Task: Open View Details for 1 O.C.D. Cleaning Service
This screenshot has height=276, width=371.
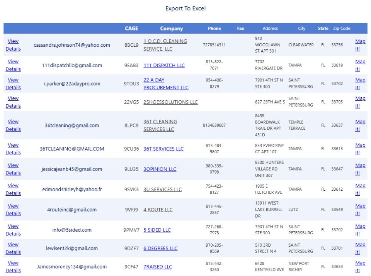Action: 13,45
